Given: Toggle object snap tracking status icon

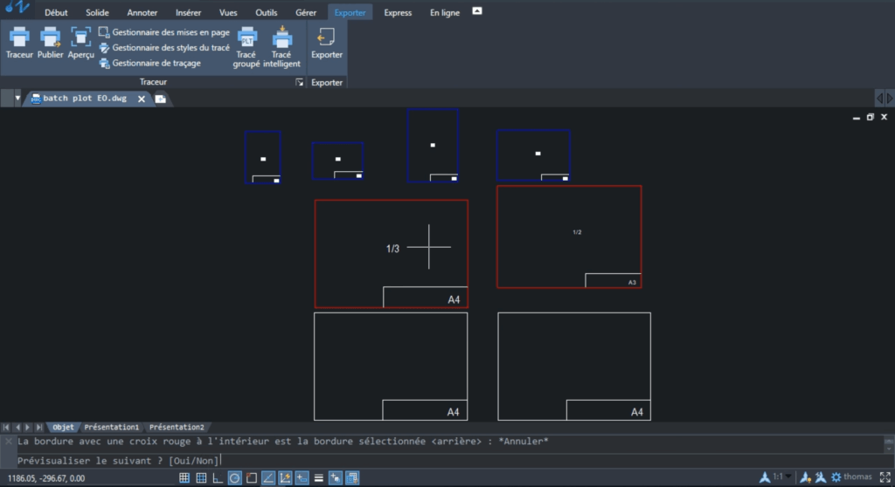Looking at the screenshot, I should 268,478.
